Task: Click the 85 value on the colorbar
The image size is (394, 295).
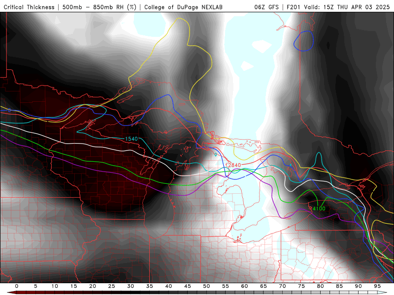Action: [x=339, y=286]
